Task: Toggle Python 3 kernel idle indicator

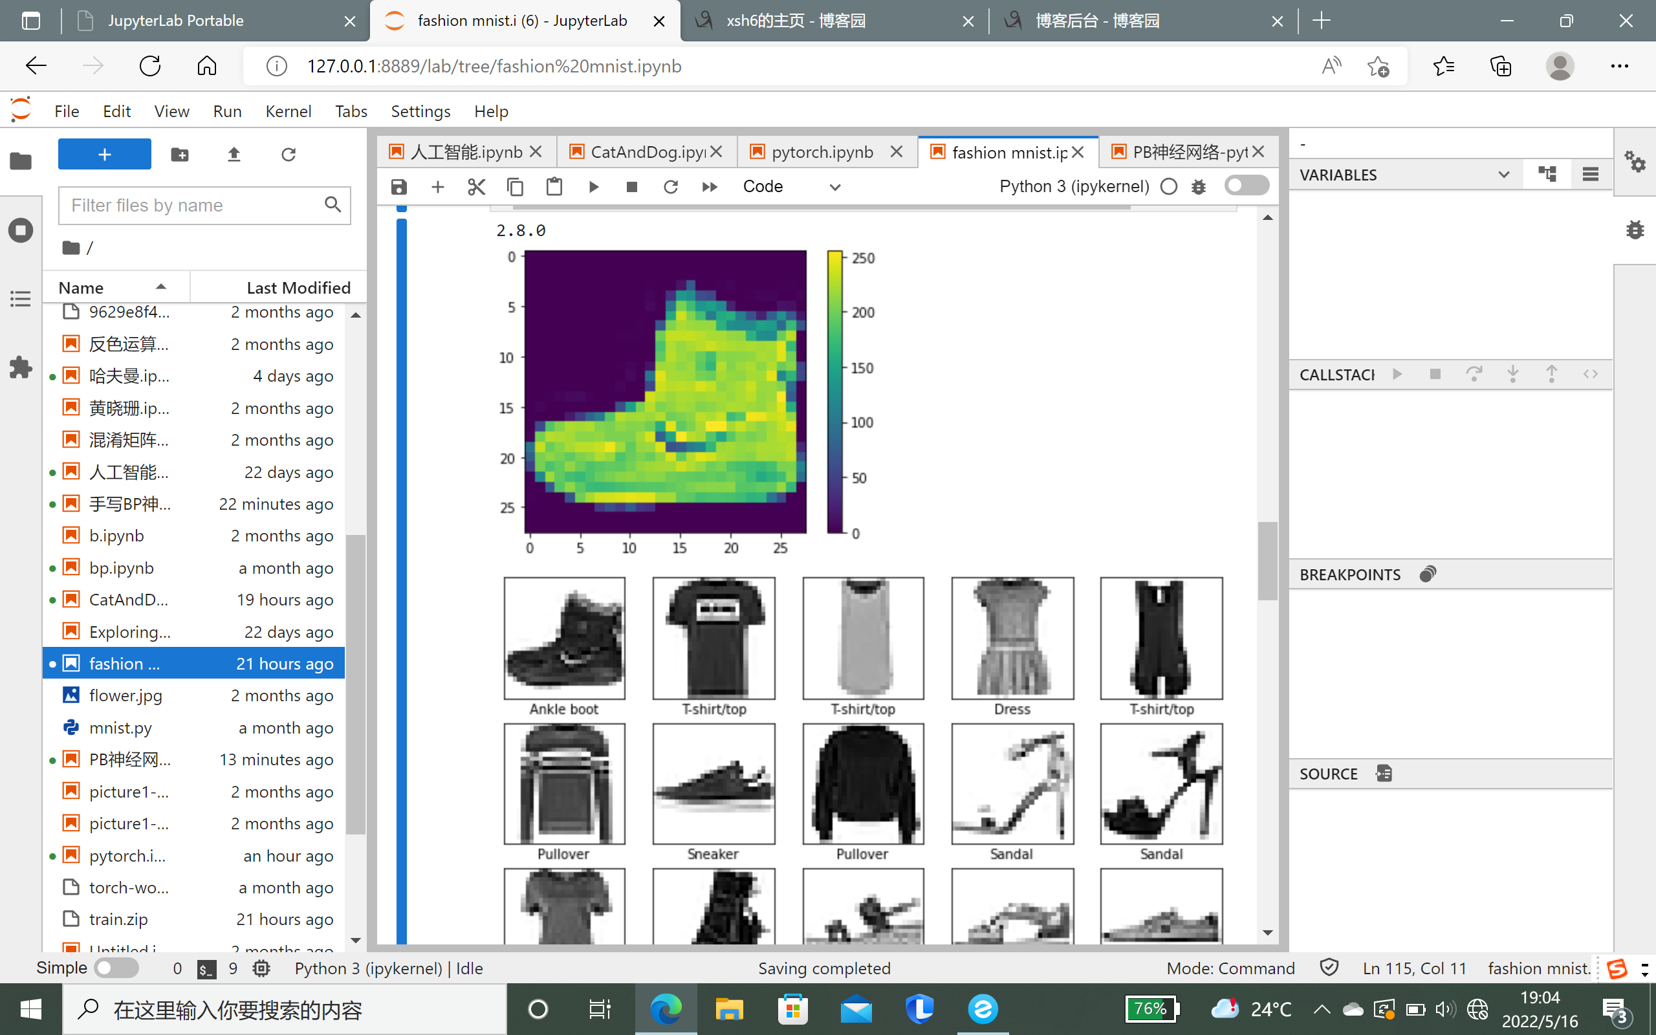Action: (1168, 186)
